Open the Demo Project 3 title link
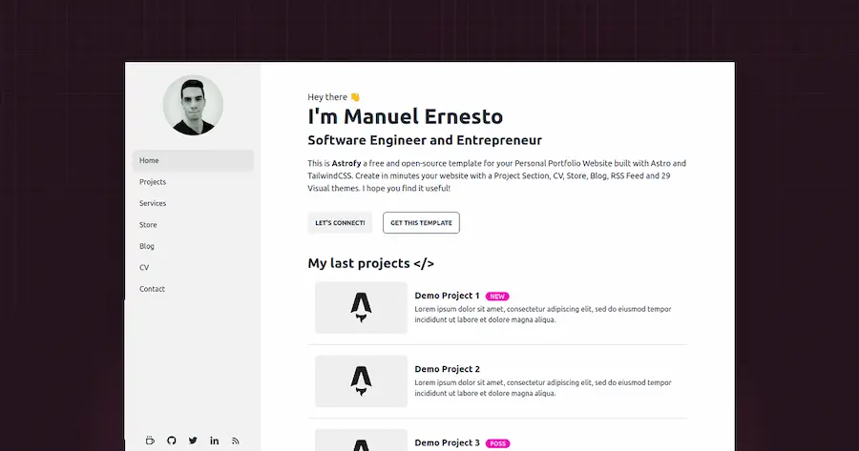The image size is (859, 451). tap(447, 442)
